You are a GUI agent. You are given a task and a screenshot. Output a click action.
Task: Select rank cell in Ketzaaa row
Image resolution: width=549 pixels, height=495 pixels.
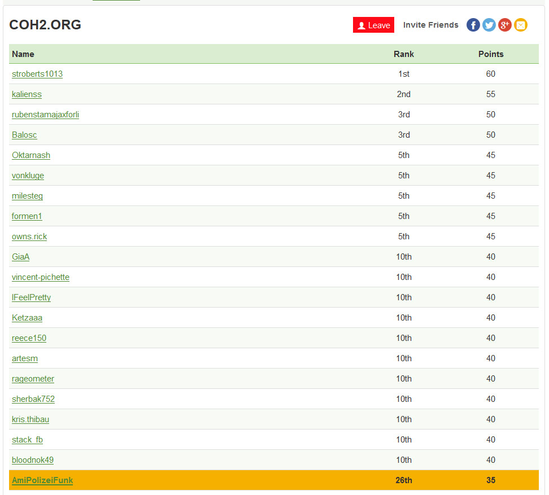404,317
